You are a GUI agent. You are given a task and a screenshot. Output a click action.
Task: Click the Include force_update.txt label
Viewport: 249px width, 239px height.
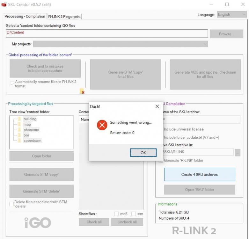pos(191,137)
